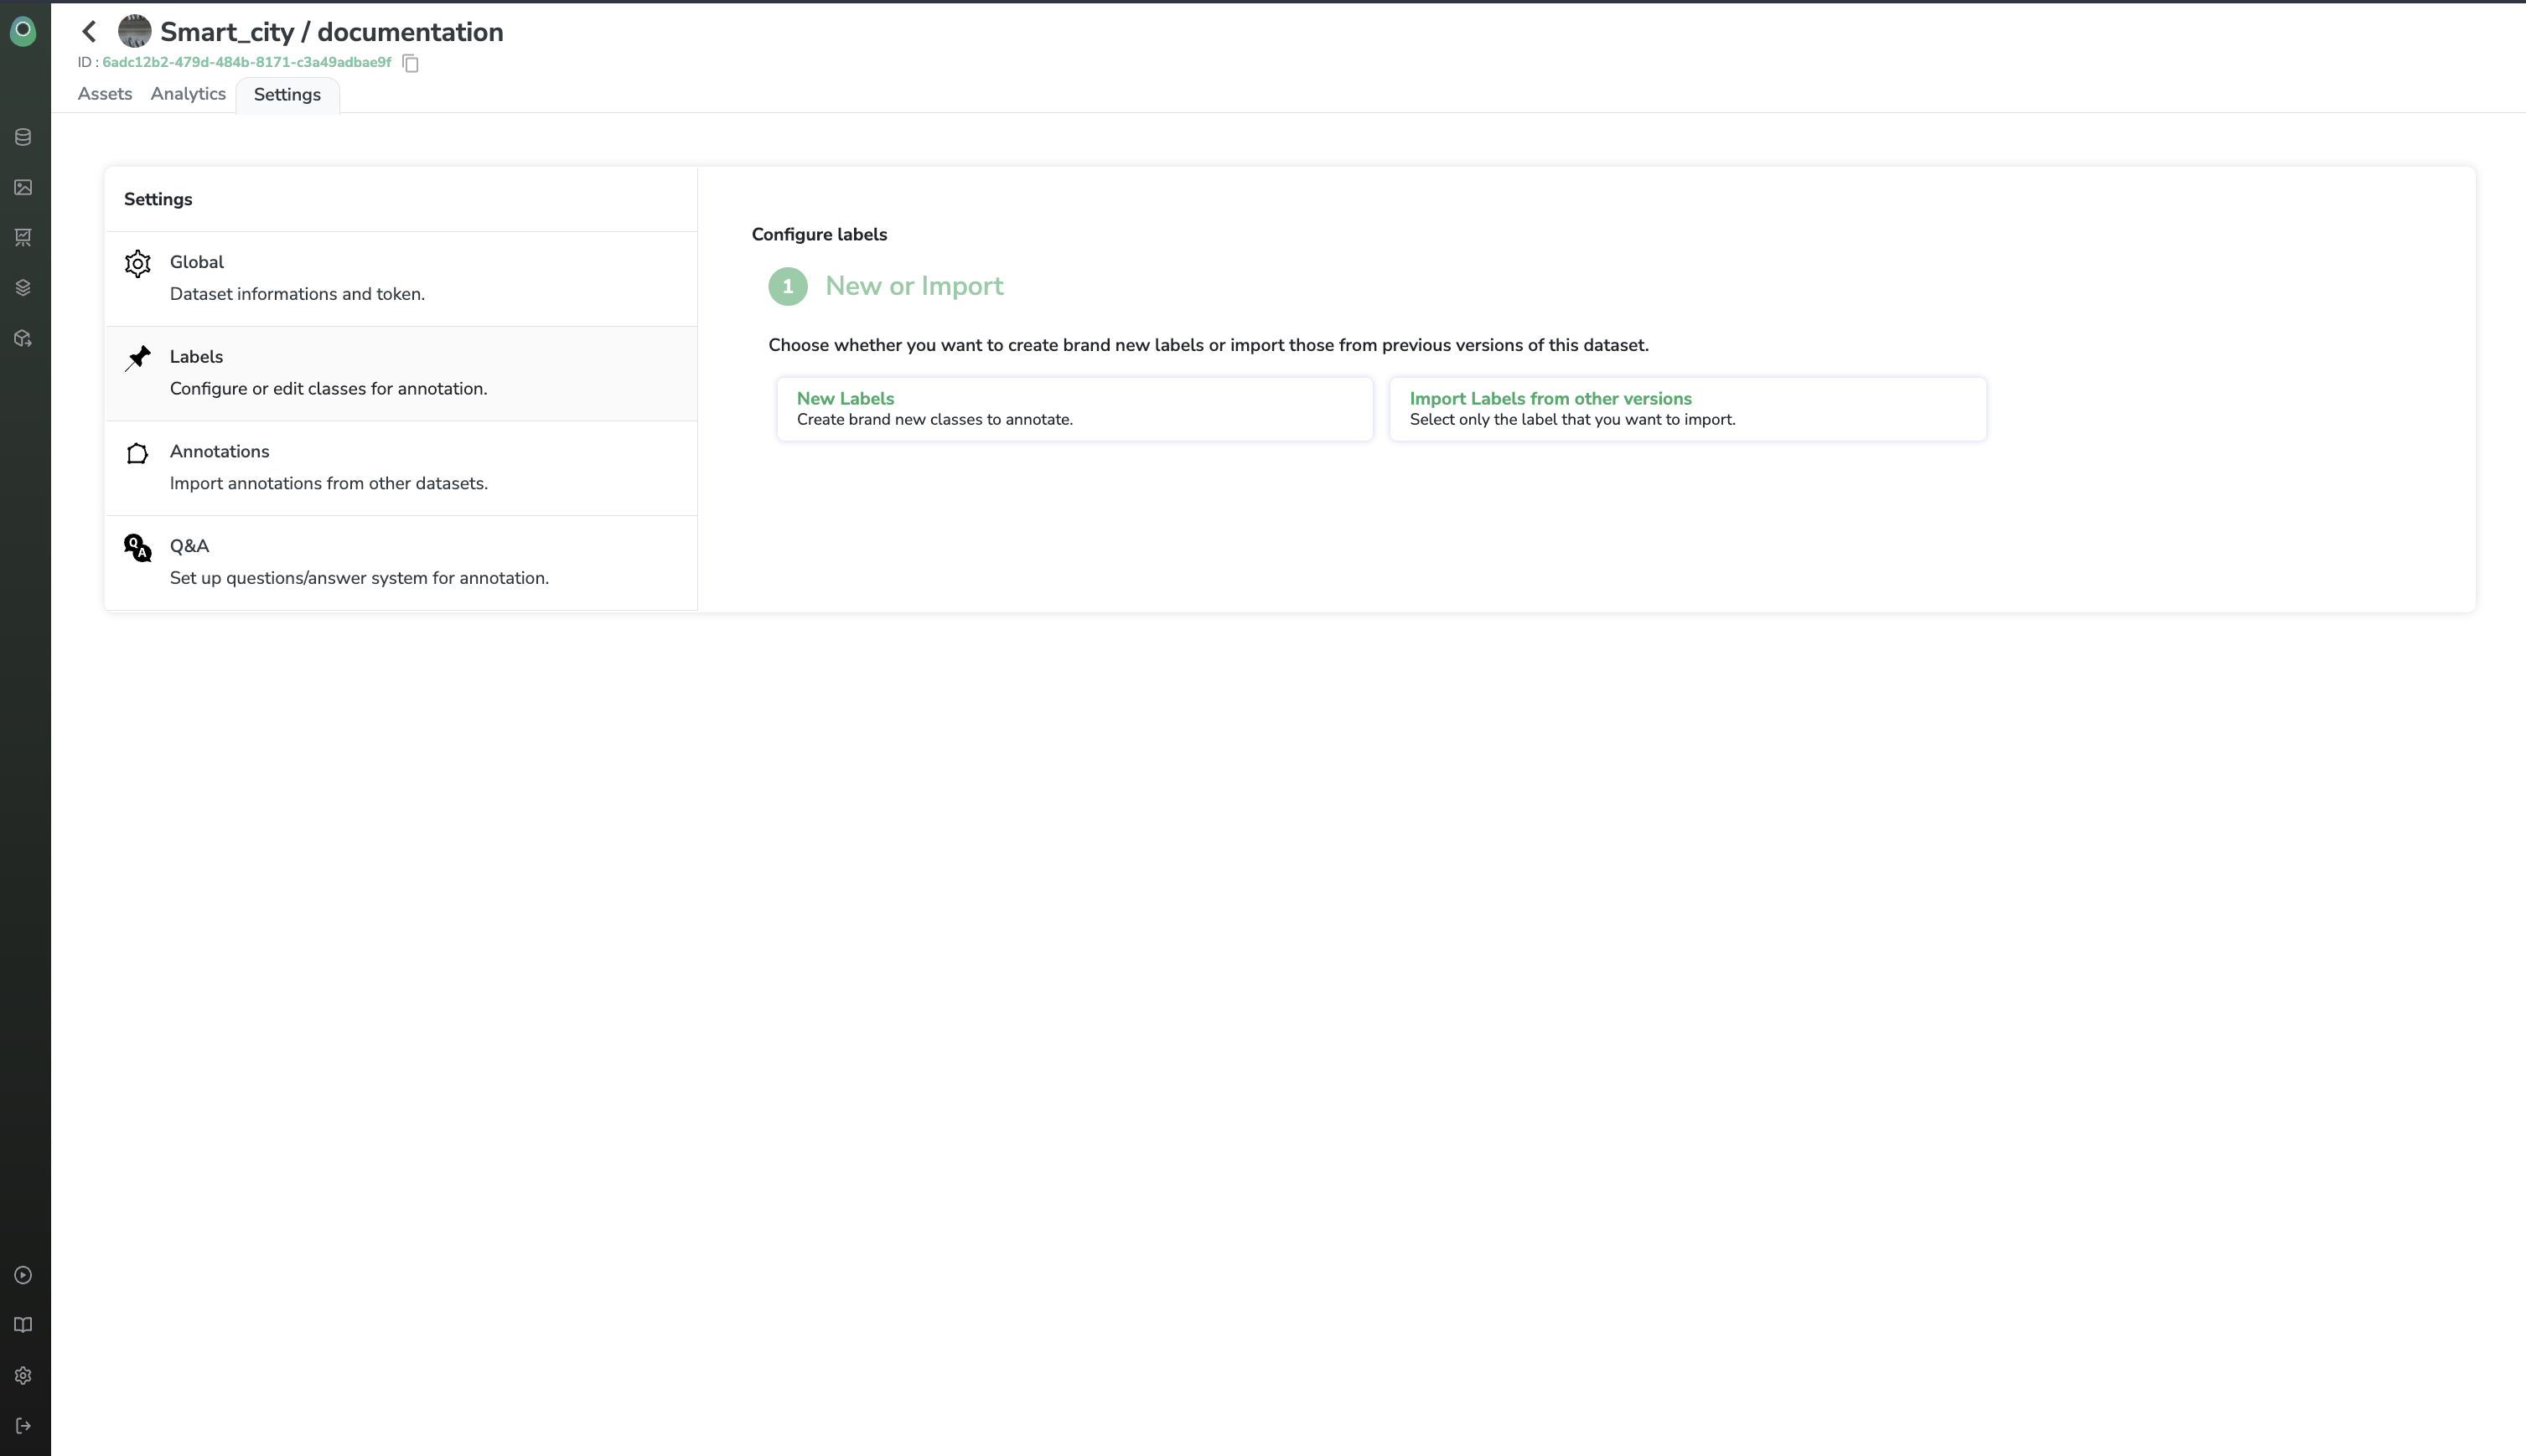Select the Annotations settings section

point(400,467)
